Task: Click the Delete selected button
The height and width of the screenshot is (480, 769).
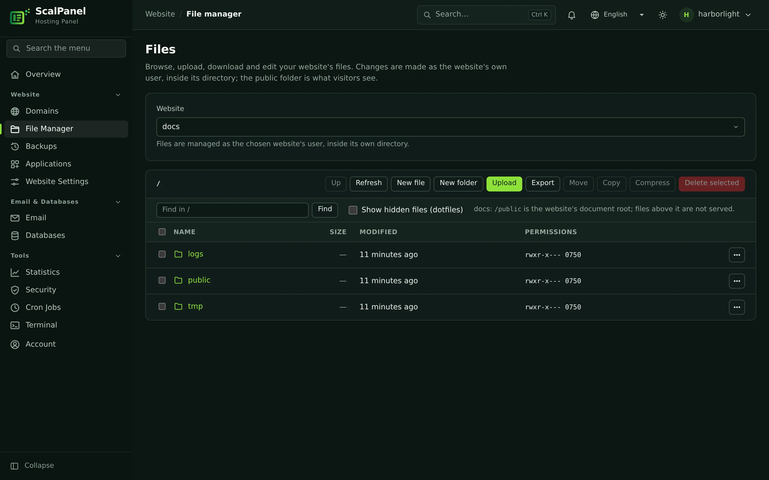Action: click(712, 184)
